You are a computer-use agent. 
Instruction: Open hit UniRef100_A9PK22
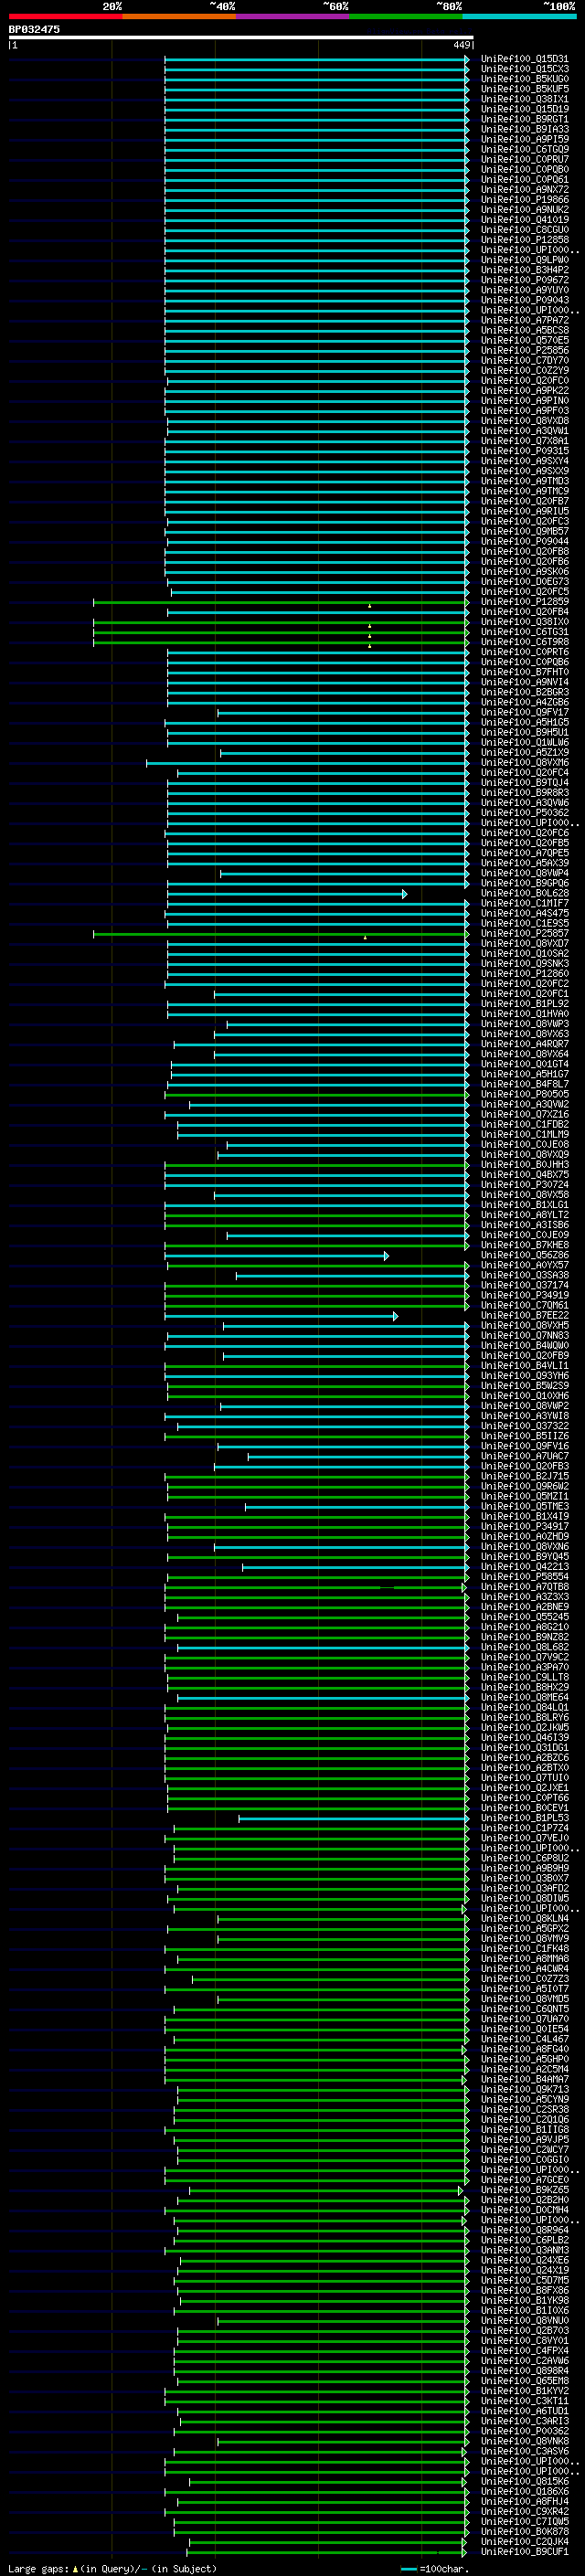(x=525, y=391)
